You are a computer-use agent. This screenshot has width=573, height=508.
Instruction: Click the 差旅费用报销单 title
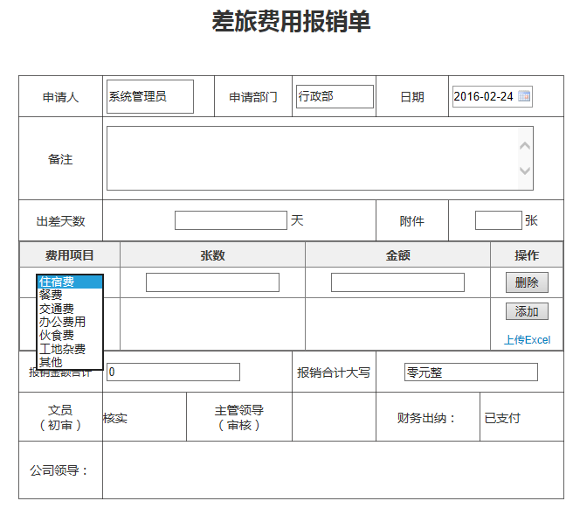(x=291, y=21)
